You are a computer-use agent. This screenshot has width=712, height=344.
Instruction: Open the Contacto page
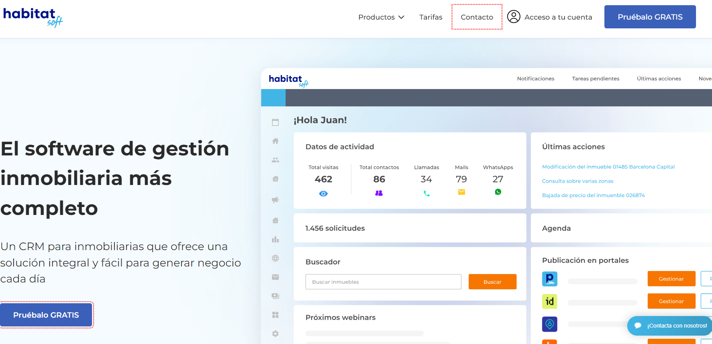click(477, 17)
